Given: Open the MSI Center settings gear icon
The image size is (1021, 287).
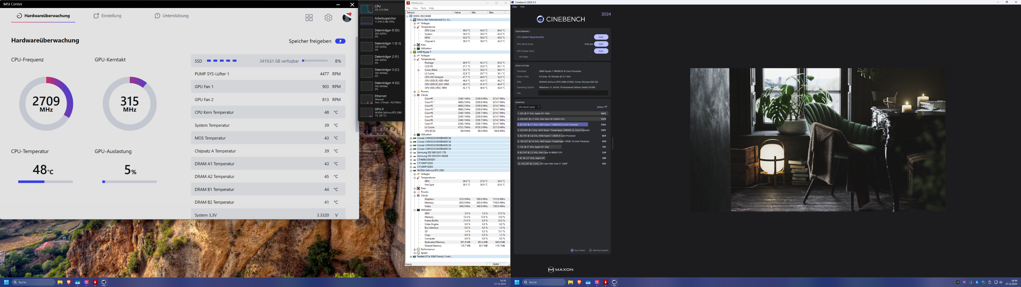Looking at the screenshot, I should click(328, 18).
